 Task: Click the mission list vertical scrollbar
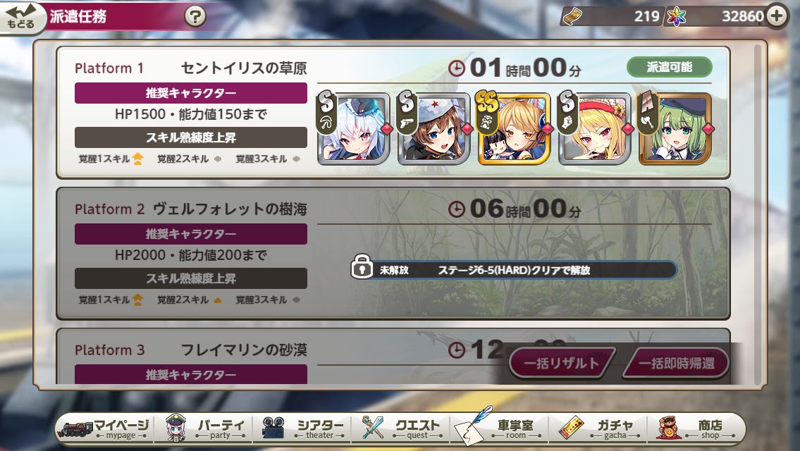757,214
